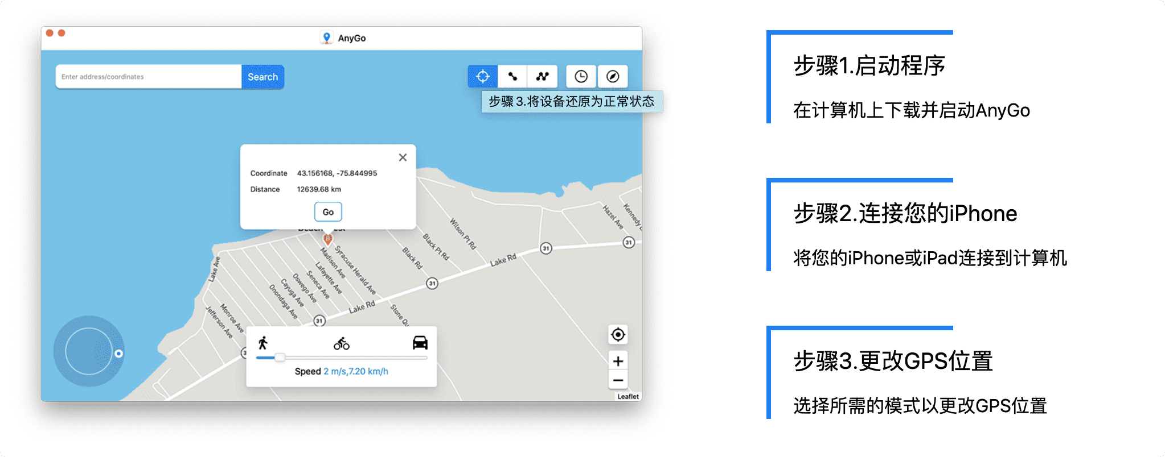Screen dimensions: 1165x457
Task: Select the two-spot route mode icon
Action: (512, 77)
